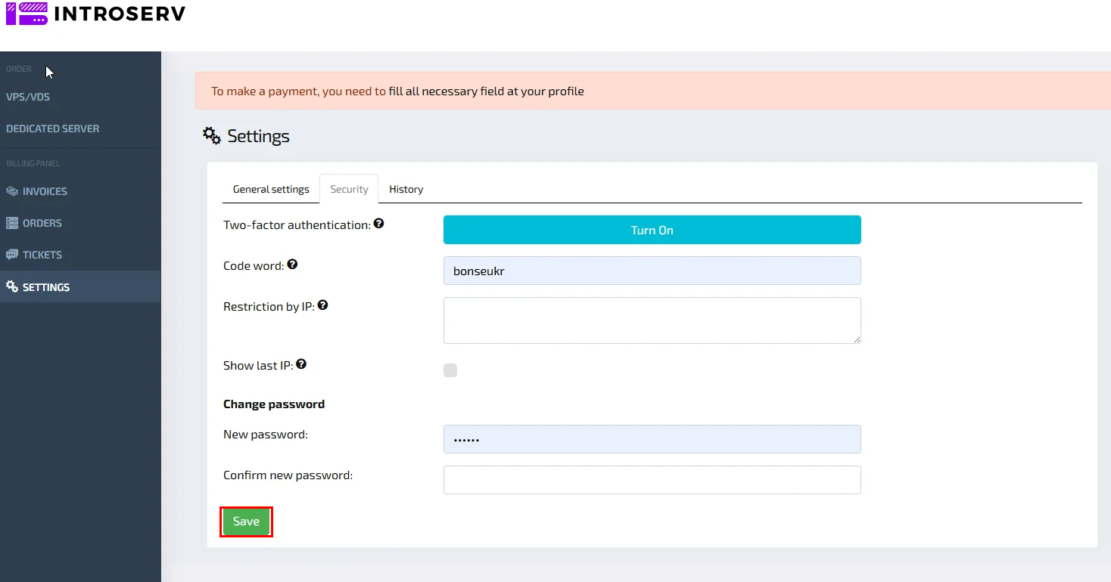Click help icon beside Restriction by IP
The image size is (1111, 582).
click(x=322, y=305)
